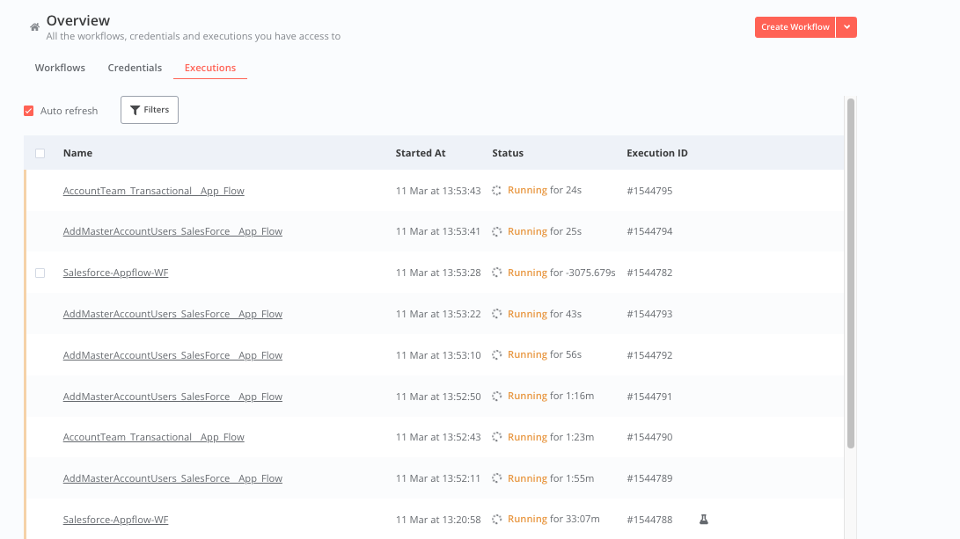Open Salesforce-Appflow-WF link for execution #1544788
Image resolution: width=960 pixels, height=539 pixels.
click(x=115, y=520)
